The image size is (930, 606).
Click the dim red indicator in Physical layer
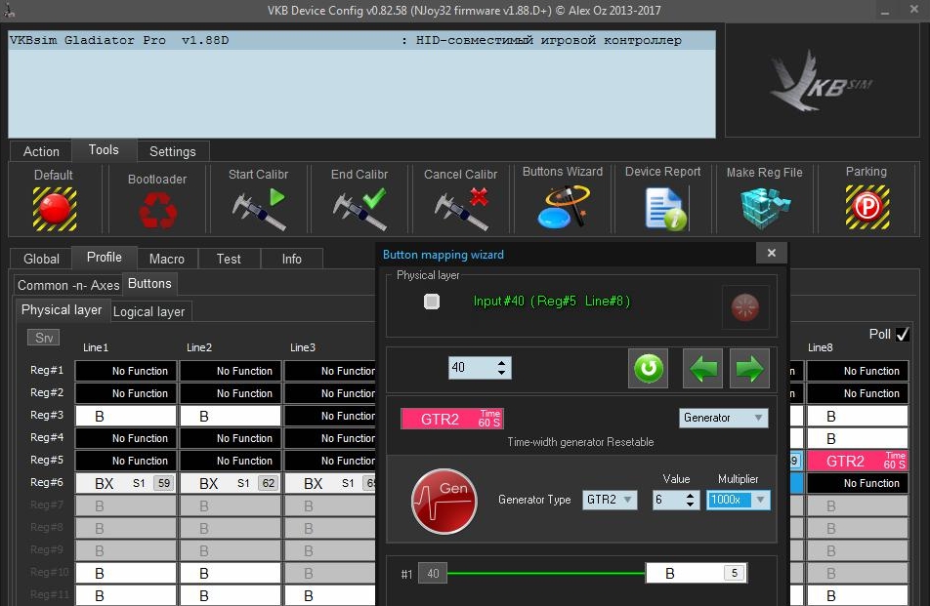pos(745,307)
